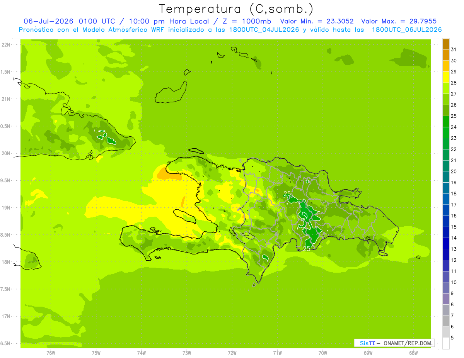Pick the green color scale segment between 24 and 25
The width and height of the screenshot is (464, 358).
(446, 121)
